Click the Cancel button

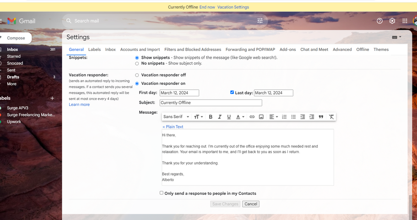[x=250, y=204]
